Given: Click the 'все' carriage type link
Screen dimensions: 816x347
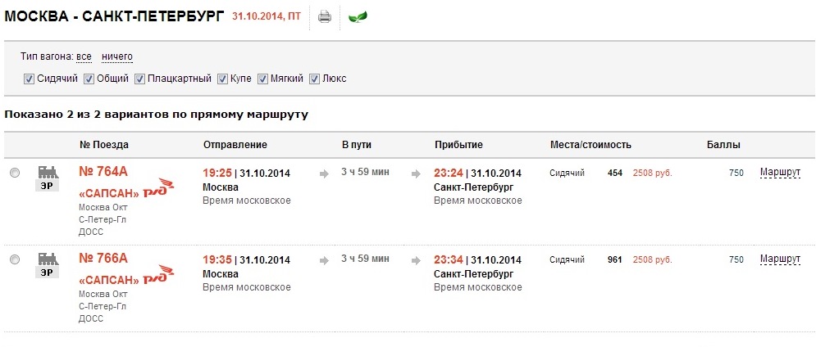Looking at the screenshot, I should 84,56.
